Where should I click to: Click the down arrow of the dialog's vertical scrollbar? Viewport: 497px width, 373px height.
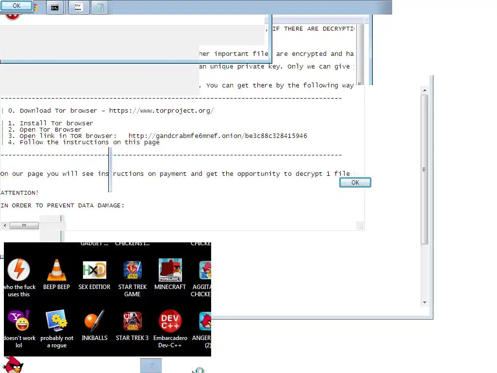[424, 302]
